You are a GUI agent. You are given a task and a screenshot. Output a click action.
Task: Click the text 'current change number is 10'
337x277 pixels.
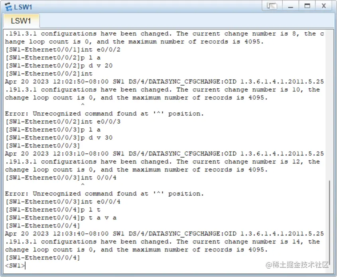tap(246, 90)
